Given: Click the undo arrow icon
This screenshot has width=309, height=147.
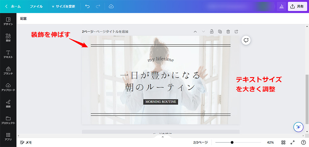Looking at the screenshot, I should click(x=87, y=6).
